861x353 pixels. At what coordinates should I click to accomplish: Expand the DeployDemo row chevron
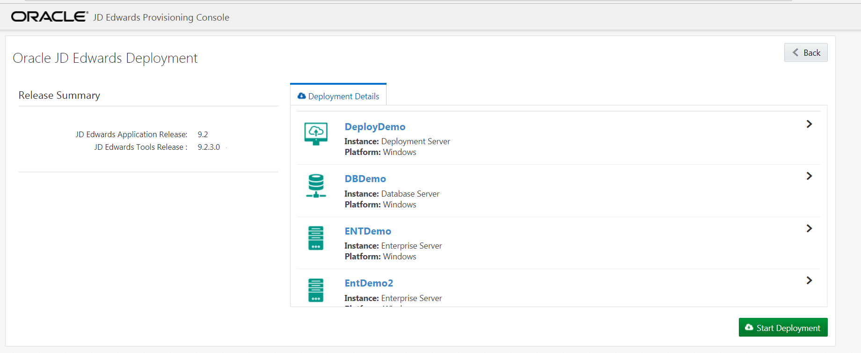point(809,124)
